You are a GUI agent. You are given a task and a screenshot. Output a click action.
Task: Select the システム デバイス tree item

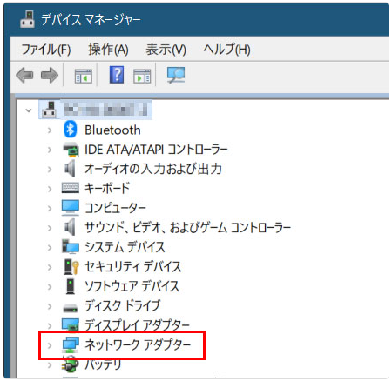tap(125, 247)
